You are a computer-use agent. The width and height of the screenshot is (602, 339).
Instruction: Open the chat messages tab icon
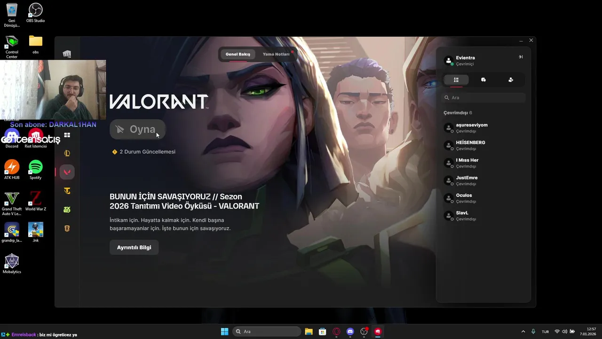click(483, 80)
